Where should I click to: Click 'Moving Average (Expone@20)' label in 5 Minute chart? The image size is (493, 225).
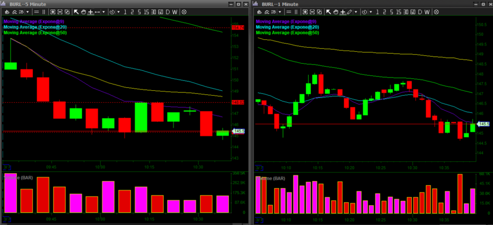[35, 27]
